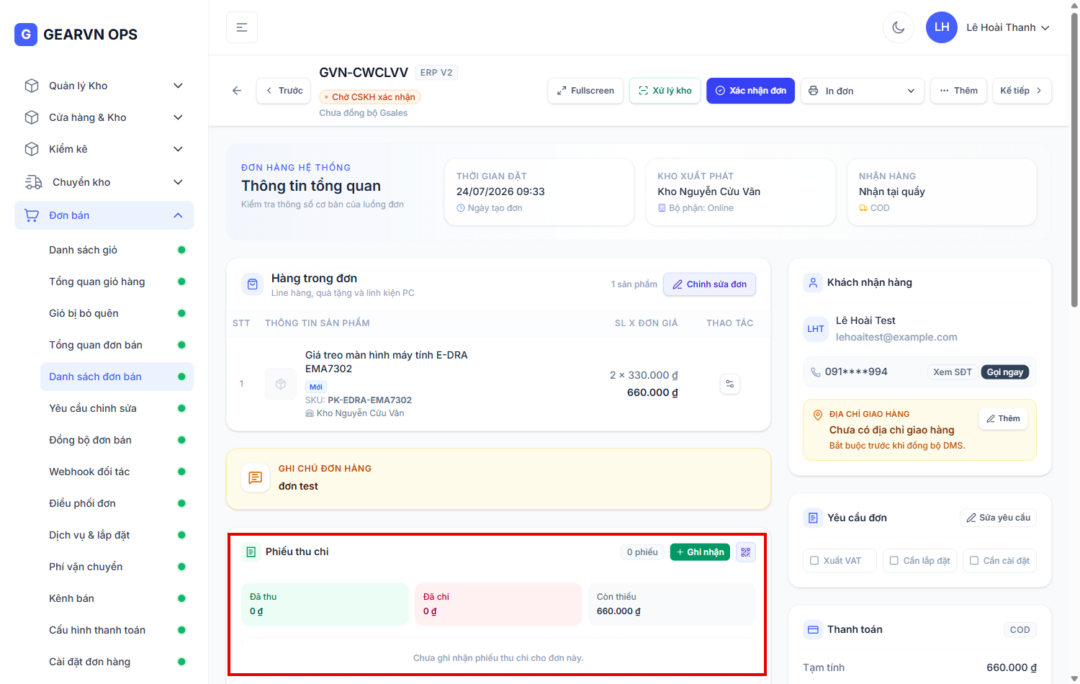Viewport: 1080px width, 684px height.
Task: Click the page vertical scrollbar
Action: point(1074,160)
